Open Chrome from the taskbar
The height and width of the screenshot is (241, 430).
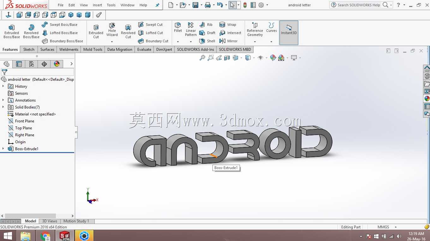coord(45,236)
